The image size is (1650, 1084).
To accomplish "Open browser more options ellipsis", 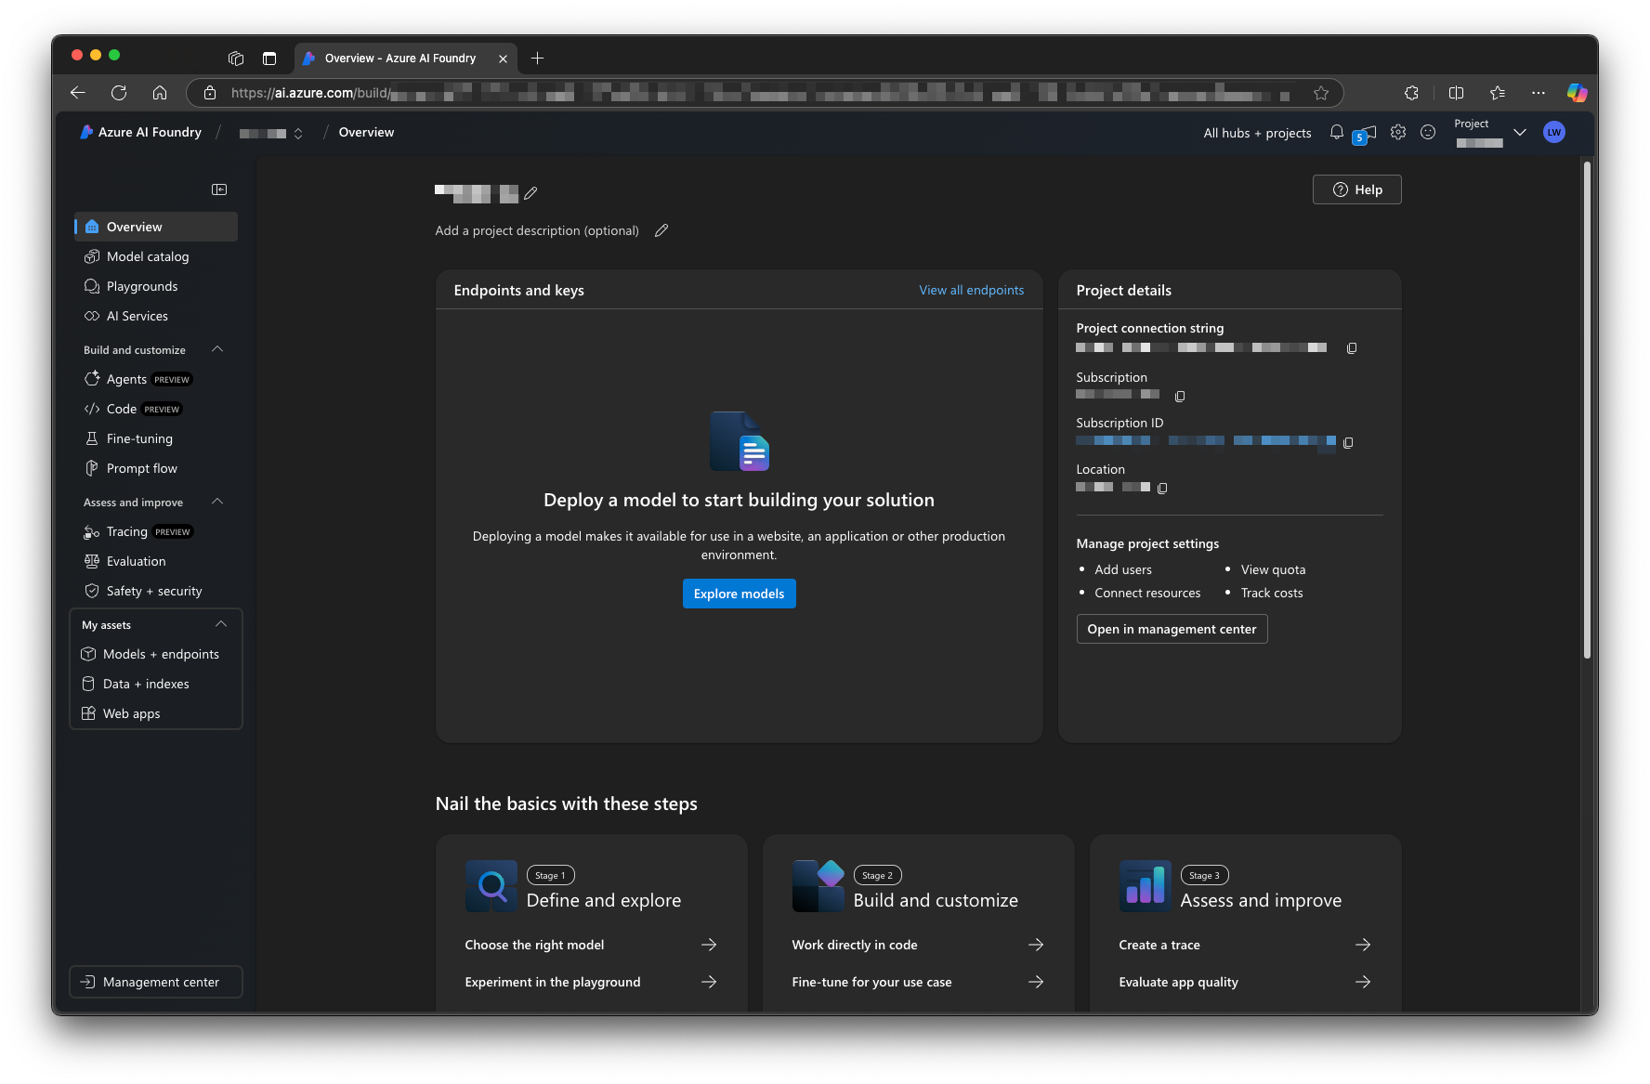I will coord(1539,93).
